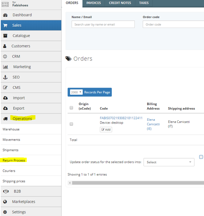Image resolution: width=204 pixels, height=216 pixels.
Task: Click the Customers person icon
Action: 5,46
